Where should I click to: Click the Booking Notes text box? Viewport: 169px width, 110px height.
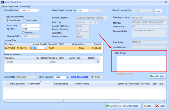[149, 33]
